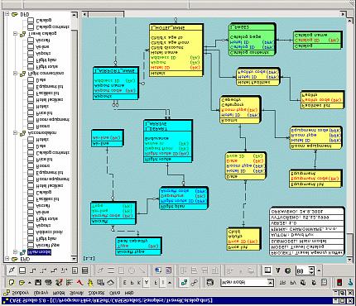This screenshot has width=356, height=306.
Task: Toggle the K display button
Action: coord(139,283)
